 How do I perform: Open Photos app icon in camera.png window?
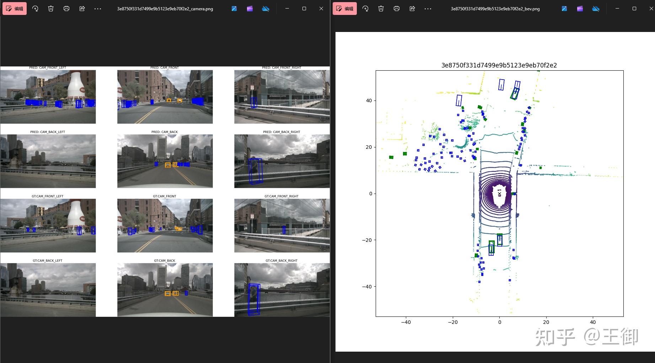[x=234, y=9]
